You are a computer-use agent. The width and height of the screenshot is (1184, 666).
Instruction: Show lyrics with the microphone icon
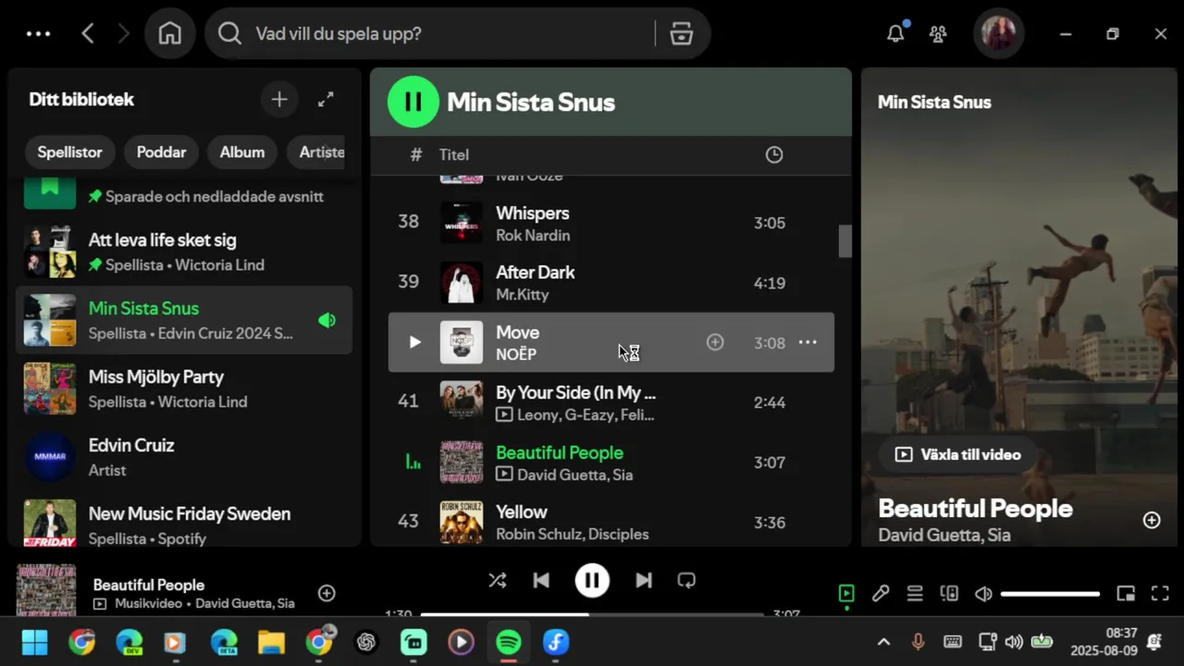click(881, 594)
